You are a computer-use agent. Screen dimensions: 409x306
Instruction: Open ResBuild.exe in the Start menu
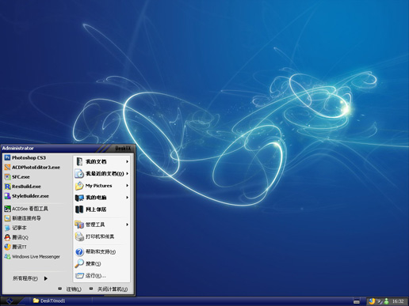[x=23, y=187]
